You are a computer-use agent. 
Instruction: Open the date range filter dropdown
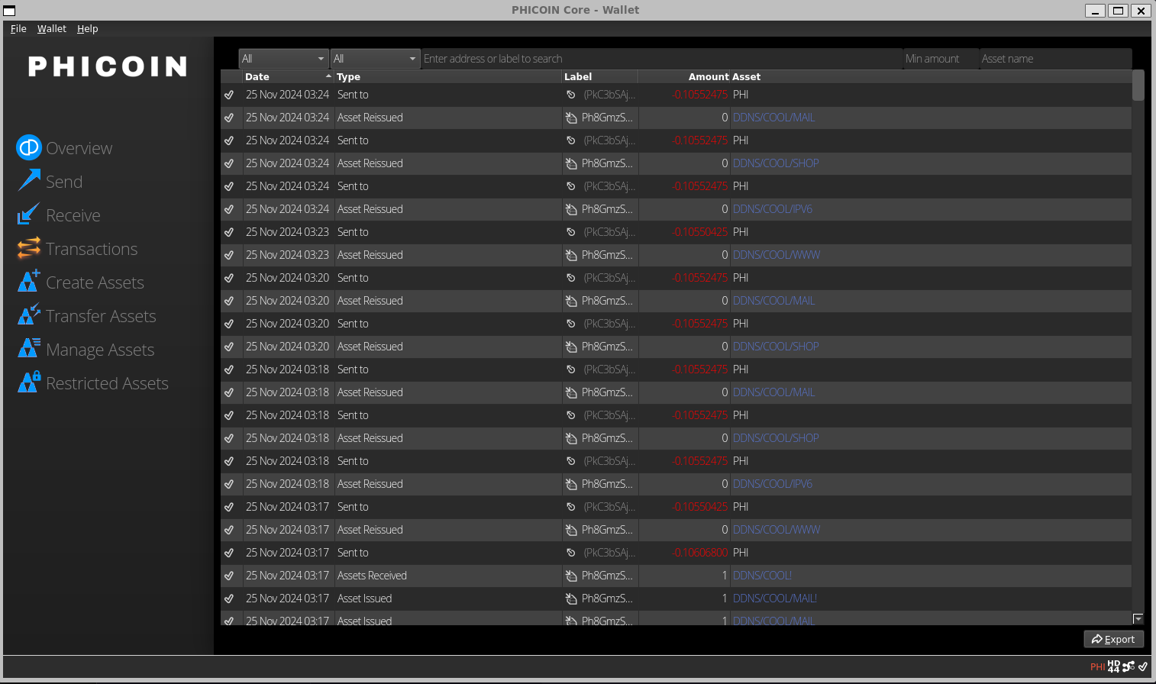tap(283, 59)
